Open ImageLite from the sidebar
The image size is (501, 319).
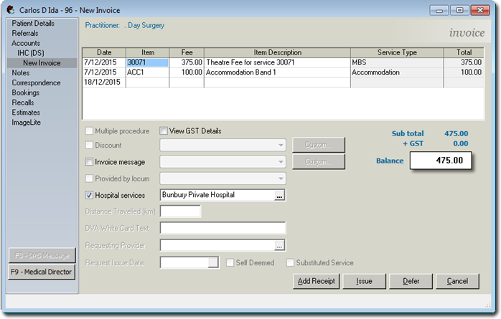27,123
